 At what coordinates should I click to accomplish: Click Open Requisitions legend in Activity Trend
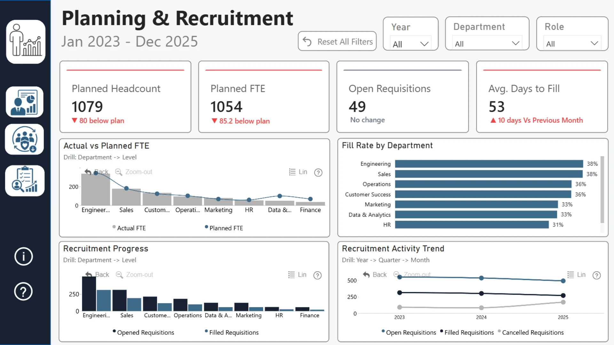click(409, 333)
